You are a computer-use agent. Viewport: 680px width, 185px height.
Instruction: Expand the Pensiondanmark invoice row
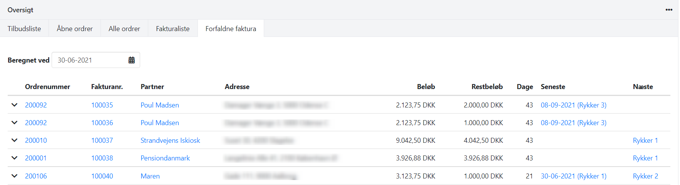[15, 158]
